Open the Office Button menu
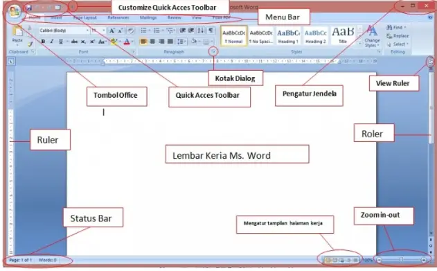437x271 pixels. [15, 12]
